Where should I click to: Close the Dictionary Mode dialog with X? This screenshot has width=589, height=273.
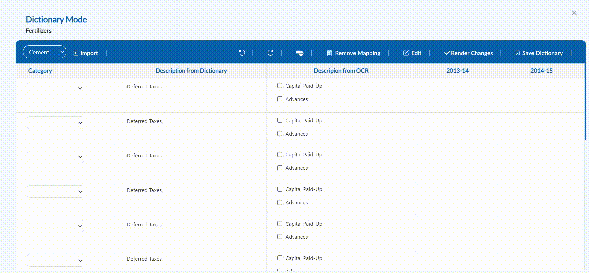coord(574,13)
